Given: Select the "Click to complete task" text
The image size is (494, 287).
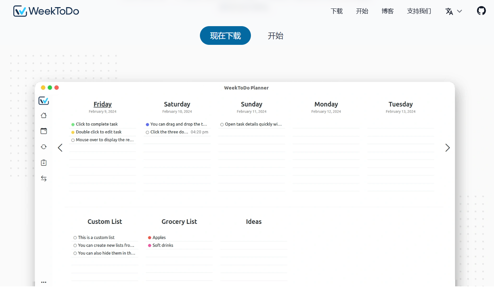Looking at the screenshot, I should click(97, 124).
